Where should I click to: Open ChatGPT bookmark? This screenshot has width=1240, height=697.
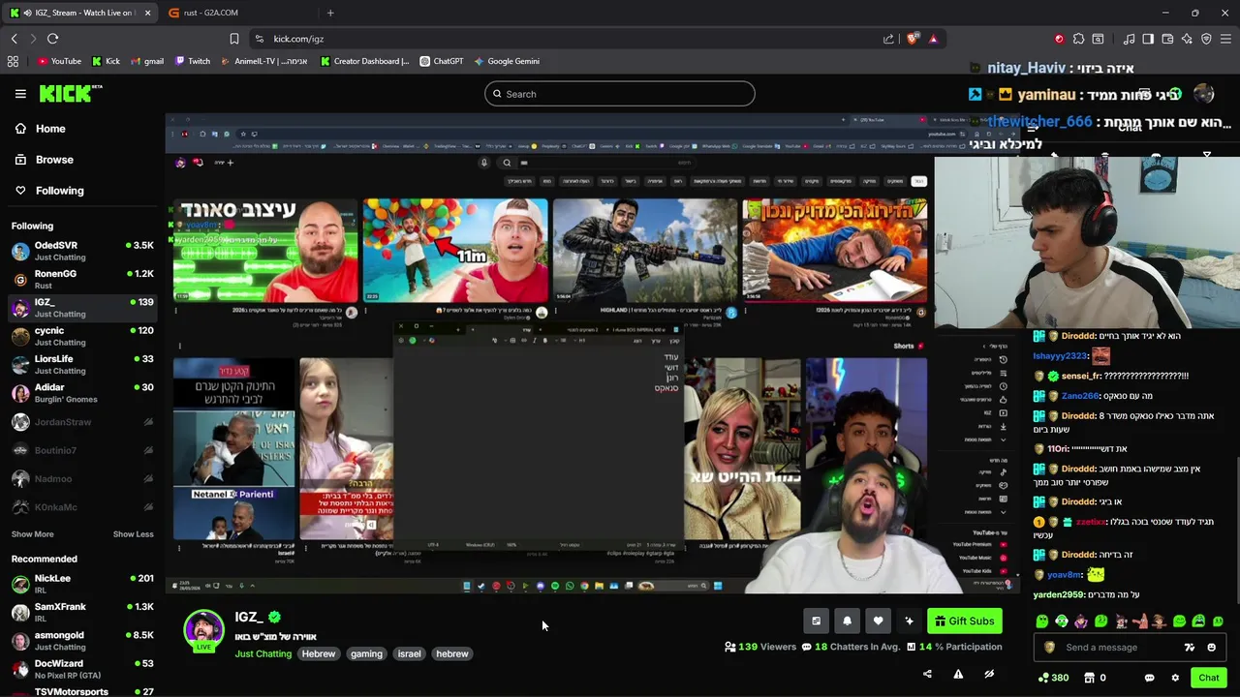pos(442,61)
